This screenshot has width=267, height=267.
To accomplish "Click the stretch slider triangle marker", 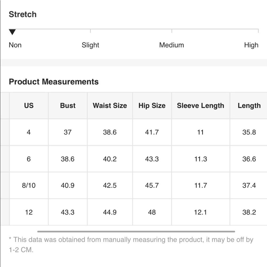I will [12, 32].
